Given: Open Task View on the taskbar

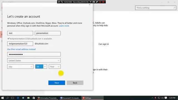Looking at the screenshot, I should [13, 98].
